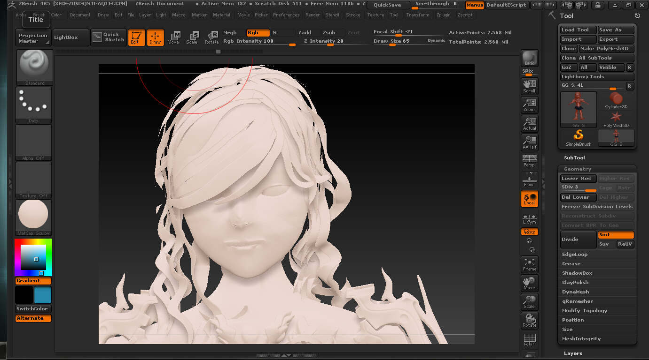This screenshot has width=649, height=360.
Task: Click the QuickSave button
Action: tap(388, 5)
